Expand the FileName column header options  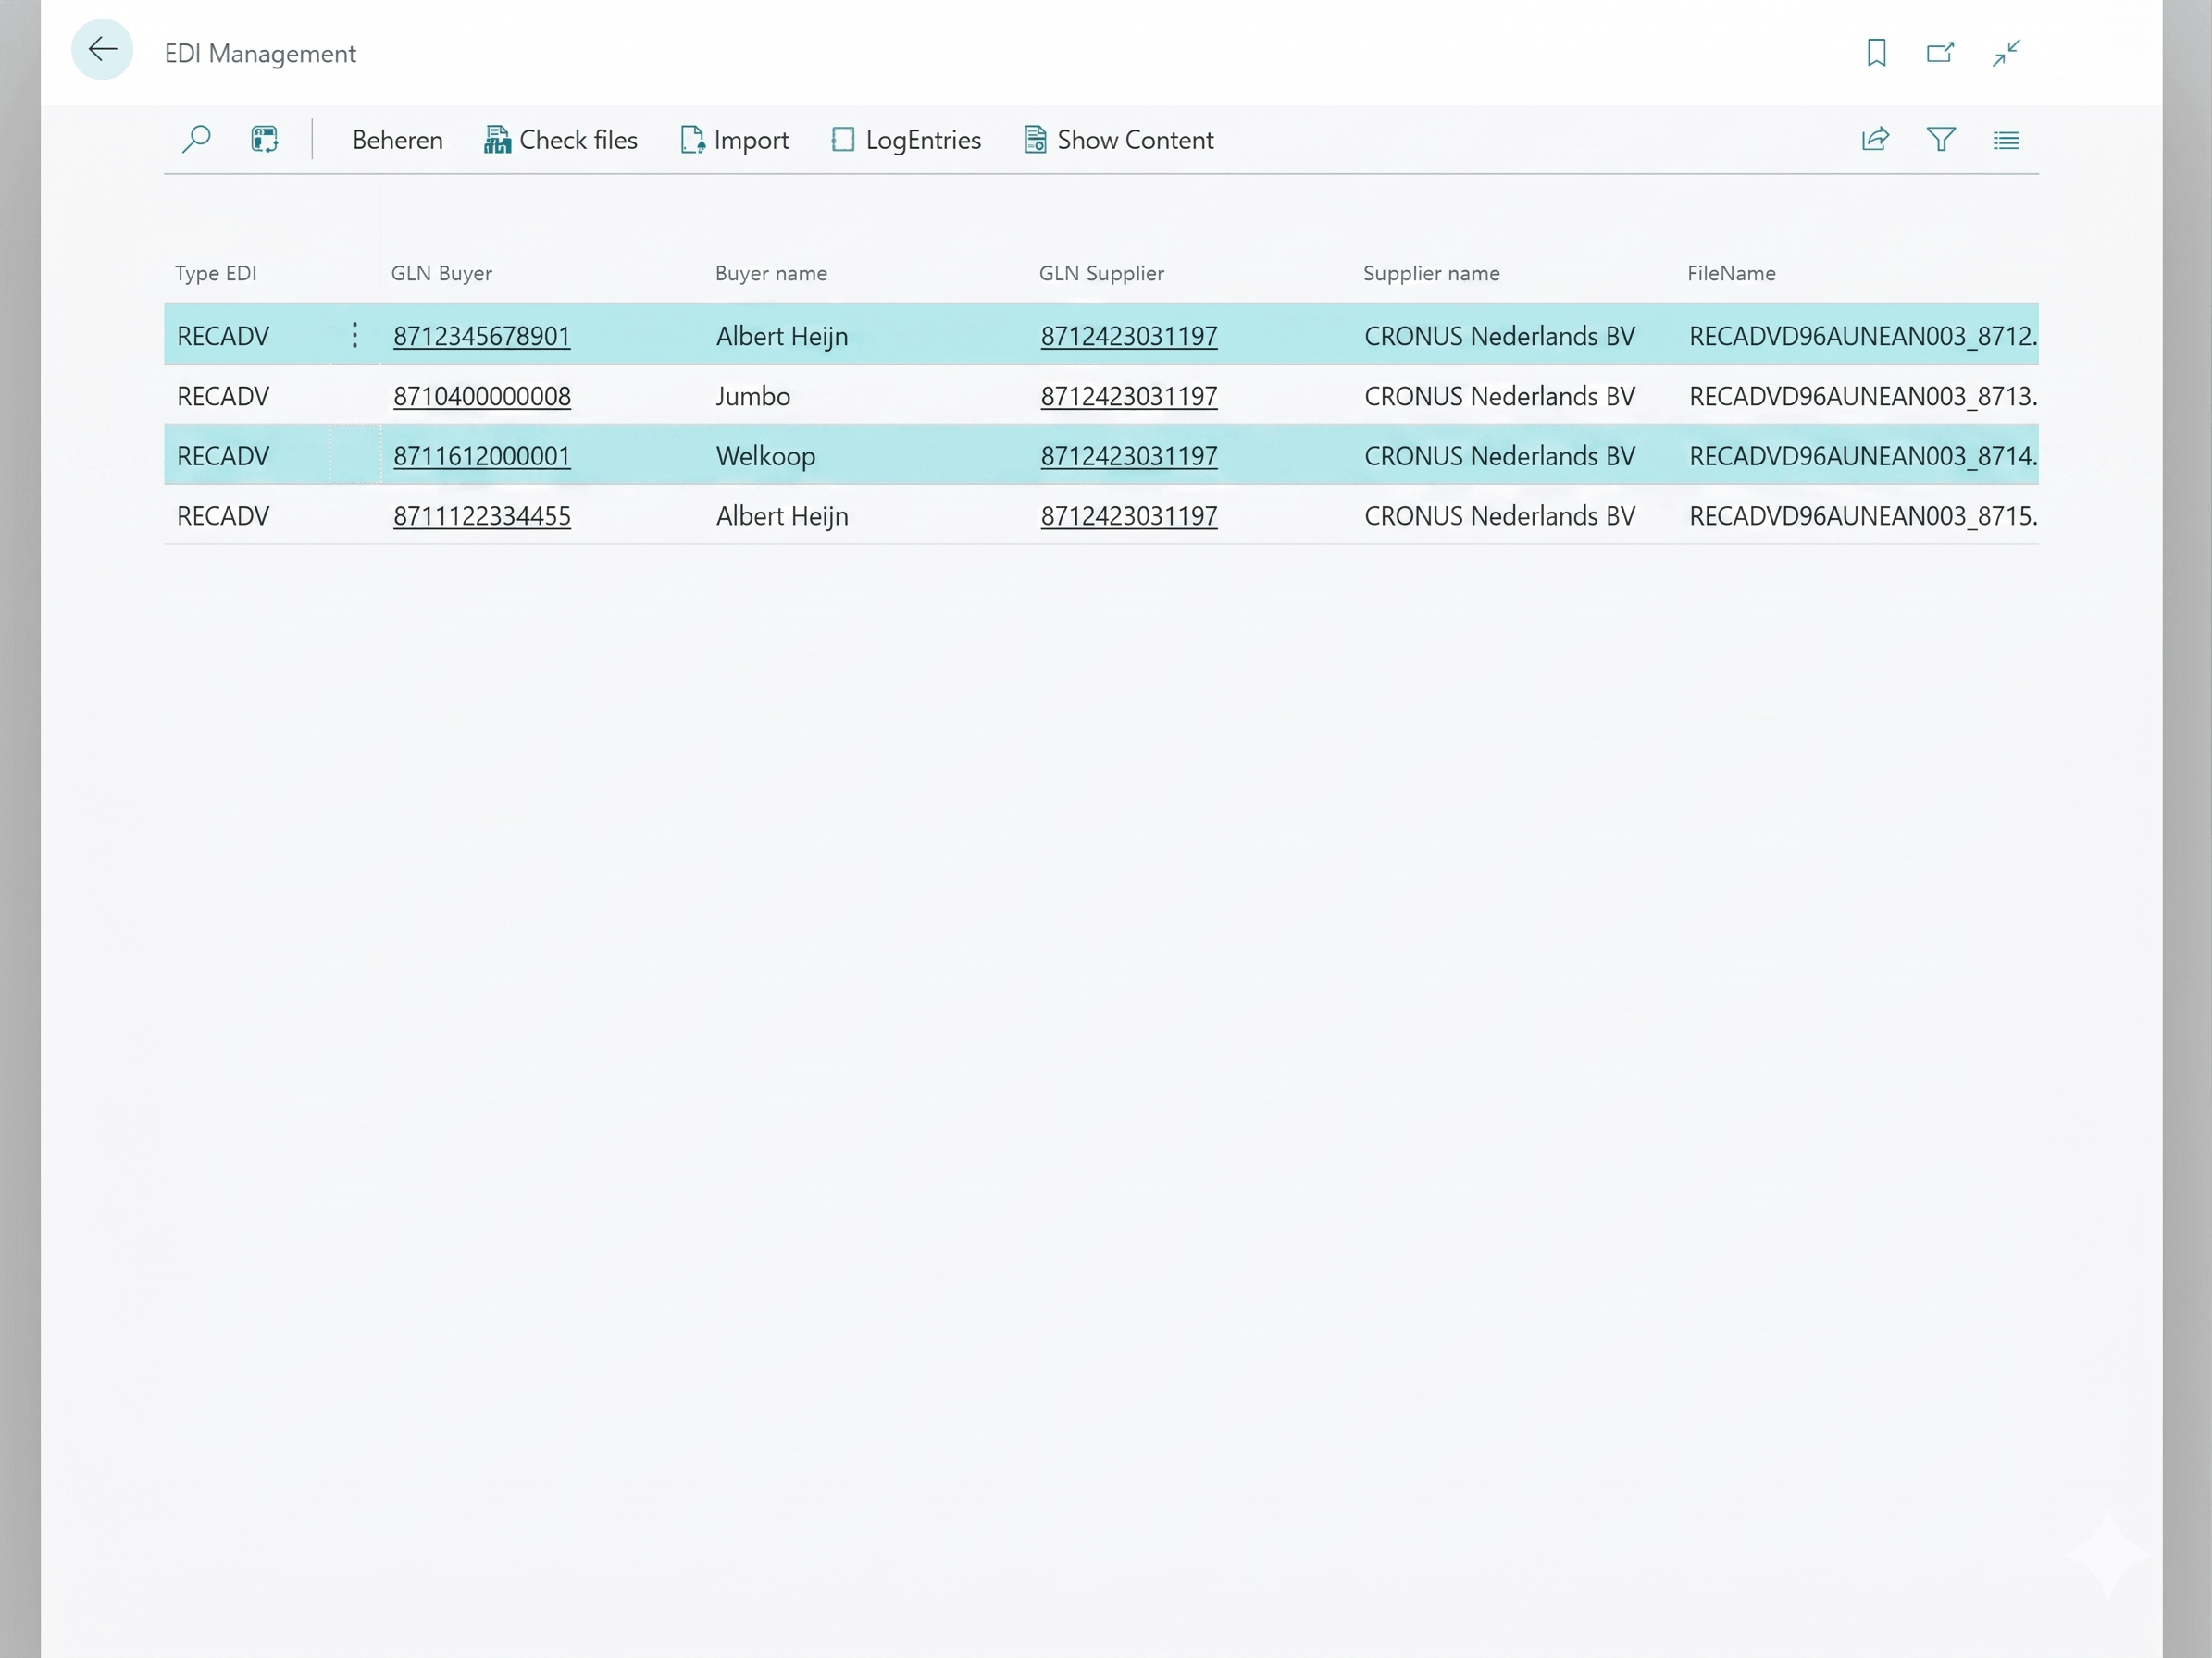pos(1731,274)
